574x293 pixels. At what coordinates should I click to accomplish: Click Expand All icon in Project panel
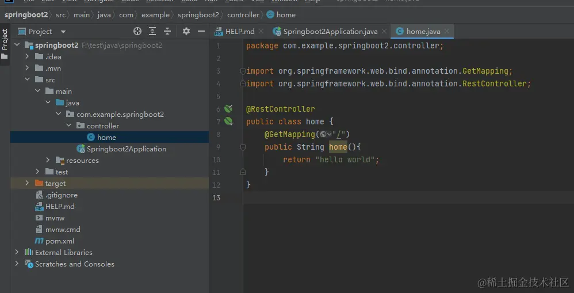tap(152, 31)
